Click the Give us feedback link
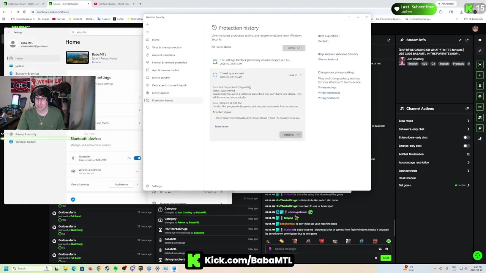Screen dimensions: 486x273 click(x=328, y=60)
